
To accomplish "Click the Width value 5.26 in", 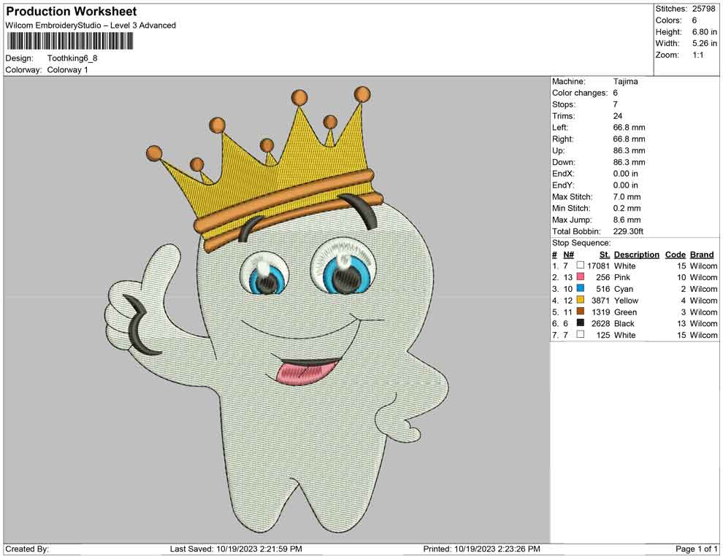I will pyautogui.click(x=704, y=43).
